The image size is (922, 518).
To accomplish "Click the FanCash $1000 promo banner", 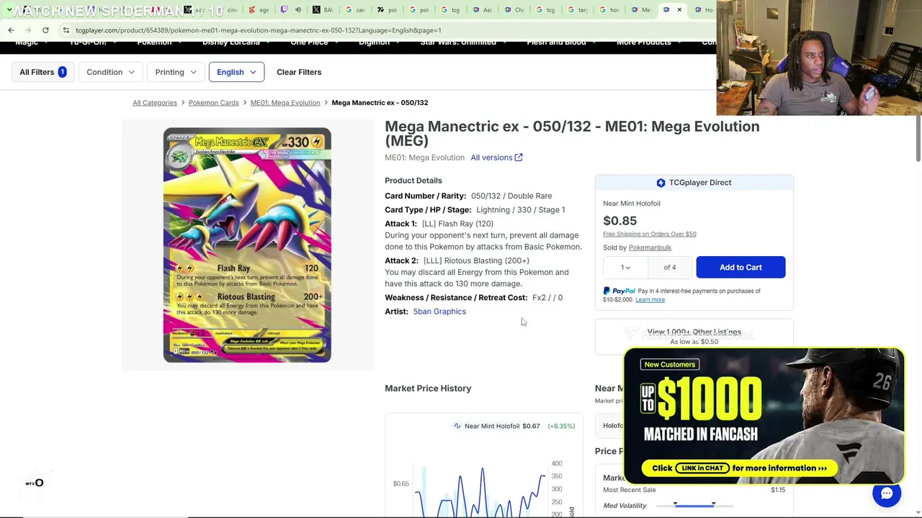I will click(764, 416).
